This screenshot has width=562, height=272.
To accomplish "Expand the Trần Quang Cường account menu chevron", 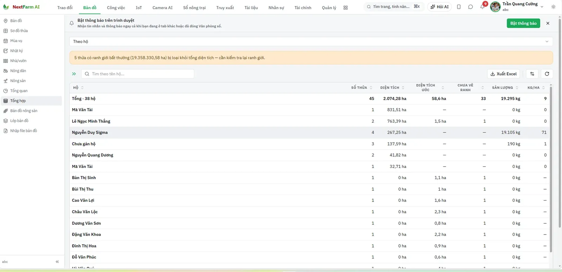I will tap(542, 7).
